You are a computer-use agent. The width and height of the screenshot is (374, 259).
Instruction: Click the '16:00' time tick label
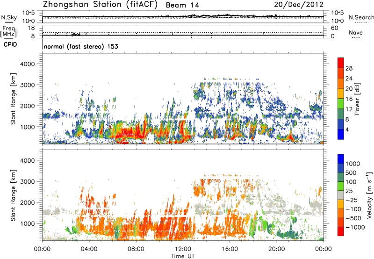[x=230, y=249]
